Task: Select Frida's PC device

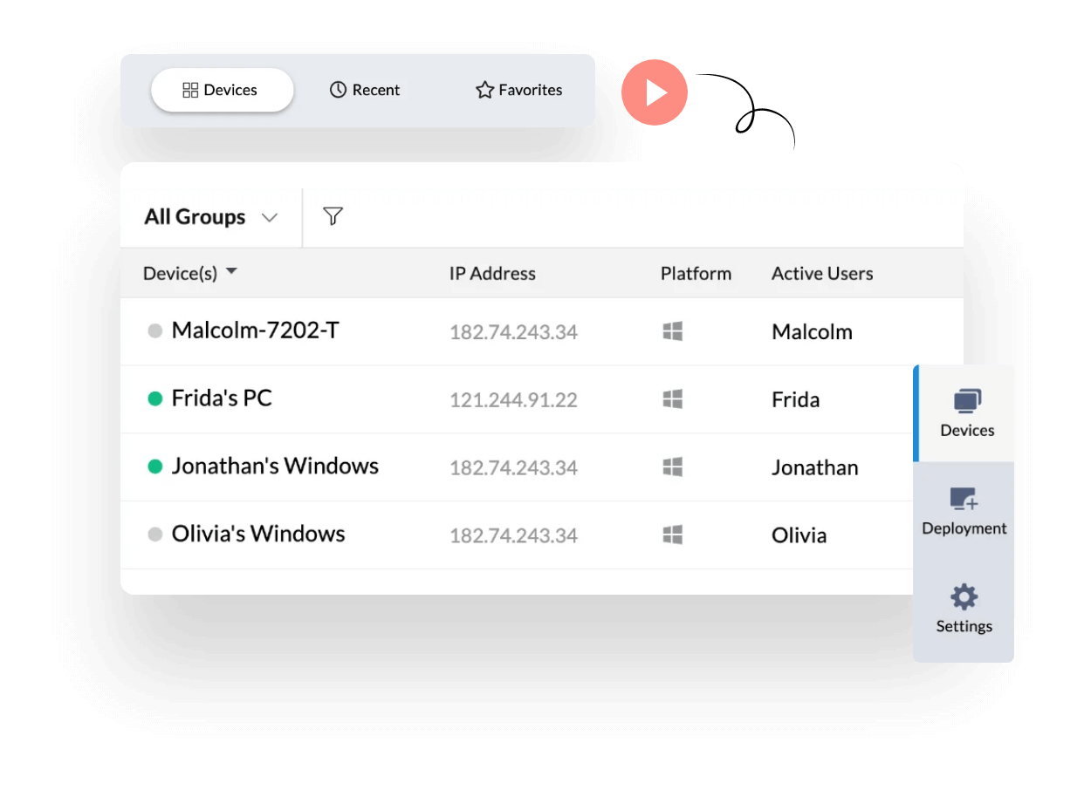Action: pos(222,398)
